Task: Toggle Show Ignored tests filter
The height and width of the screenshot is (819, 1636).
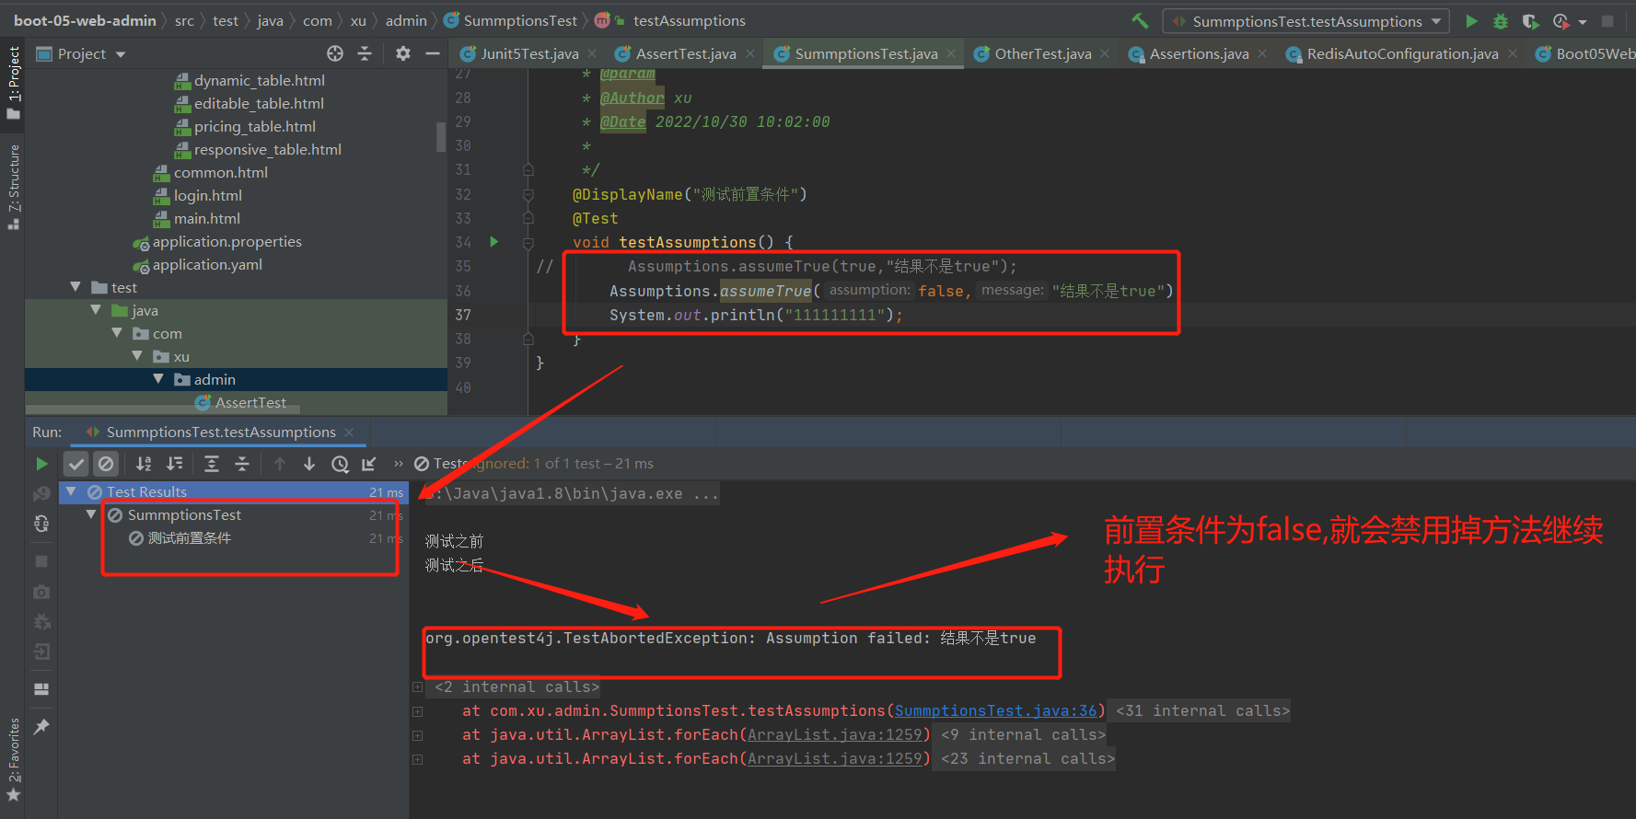Action: pos(106,464)
